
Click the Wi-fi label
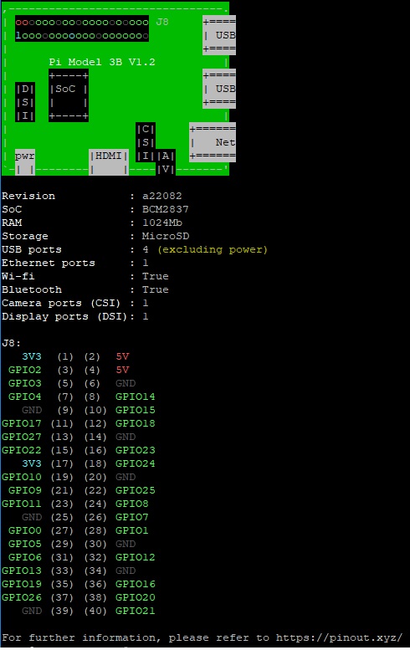point(18,276)
